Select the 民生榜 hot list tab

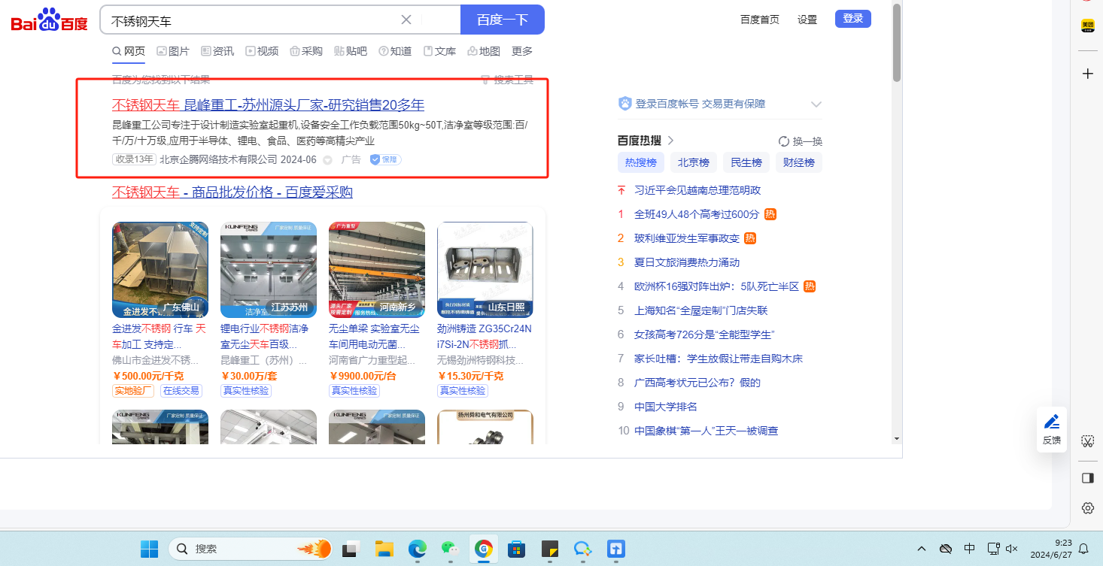point(746,162)
